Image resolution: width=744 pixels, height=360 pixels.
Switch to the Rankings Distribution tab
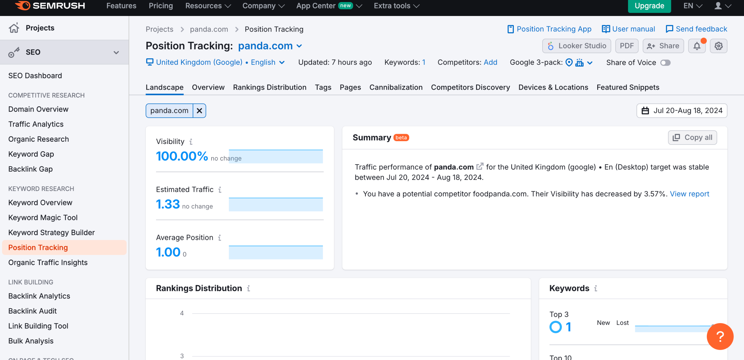269,87
